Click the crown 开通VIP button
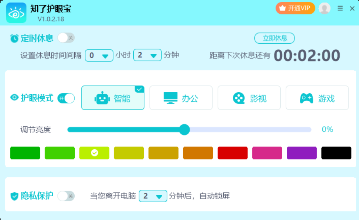Viewport: 359px width, 220px height. point(295,8)
